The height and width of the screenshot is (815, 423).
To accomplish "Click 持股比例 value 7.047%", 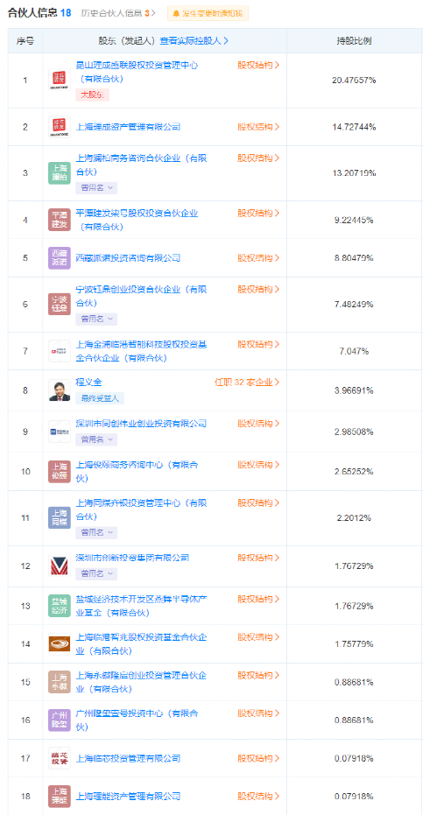I will pyautogui.click(x=354, y=351).
